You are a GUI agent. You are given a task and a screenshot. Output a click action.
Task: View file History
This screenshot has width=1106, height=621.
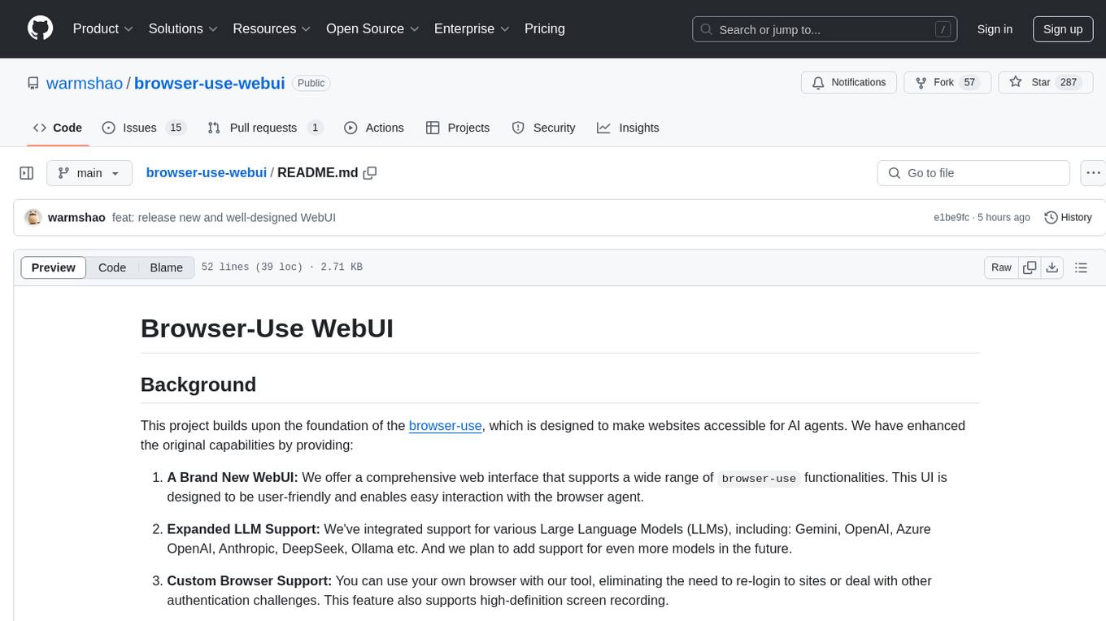(1068, 217)
